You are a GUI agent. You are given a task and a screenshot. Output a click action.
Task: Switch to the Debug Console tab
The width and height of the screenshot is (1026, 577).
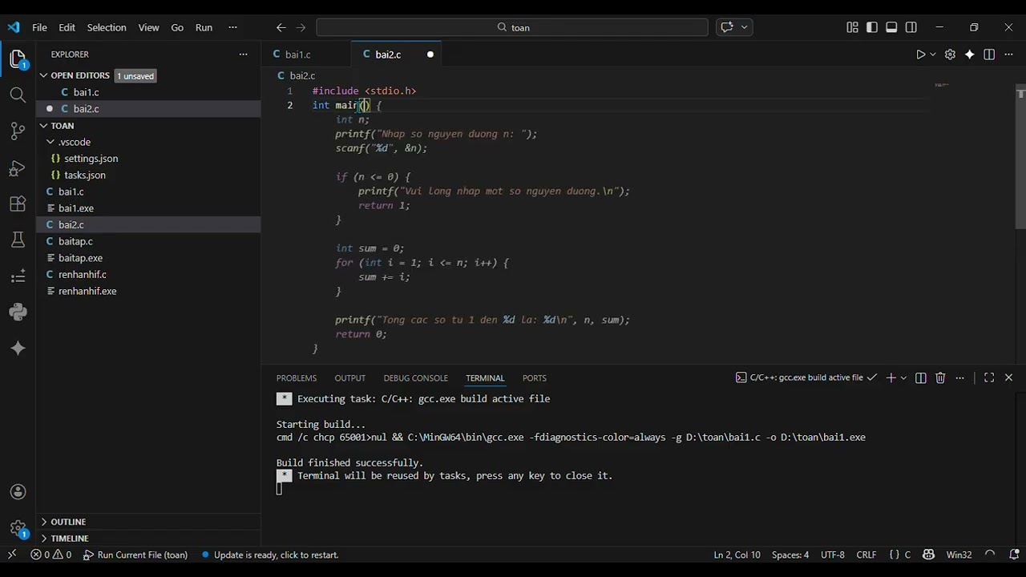415,377
